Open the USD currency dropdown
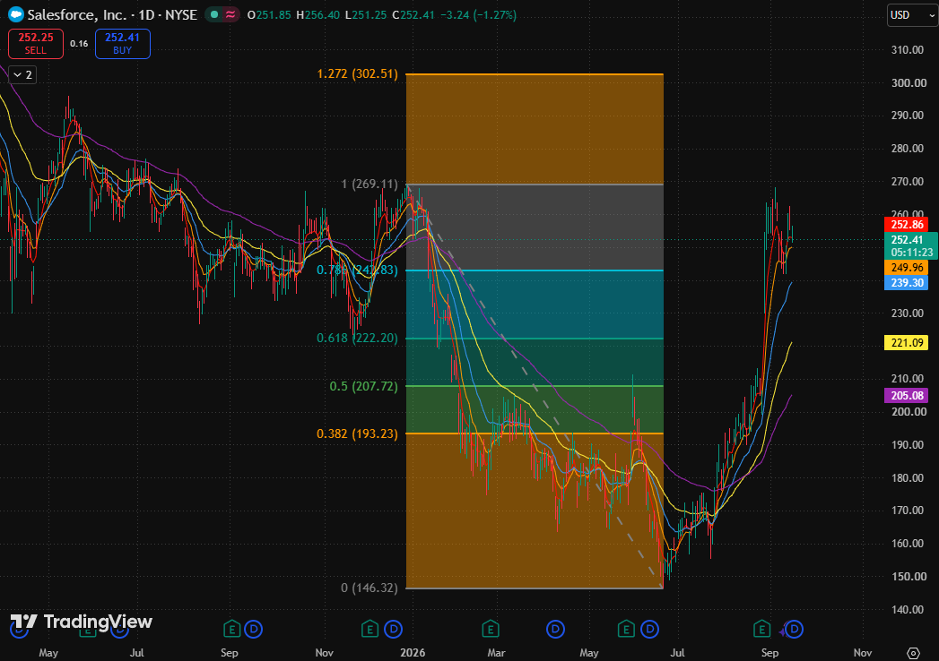Viewport: 939px width, 661px height. coord(912,15)
